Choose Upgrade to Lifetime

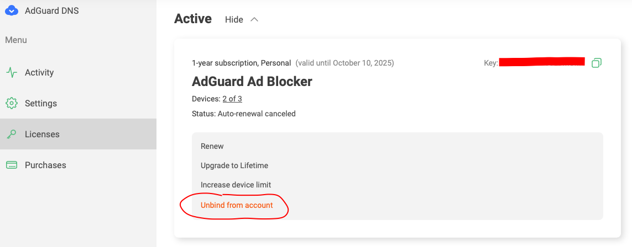coord(234,165)
